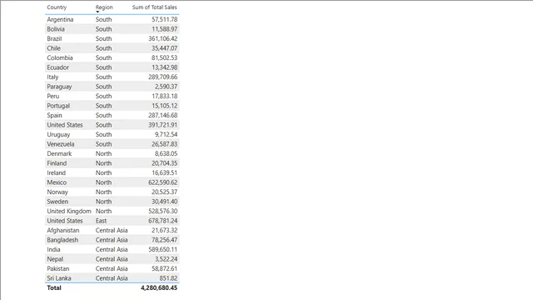Select the Norway cell
Image resolution: width=533 pixels, height=300 pixels.
57,192
